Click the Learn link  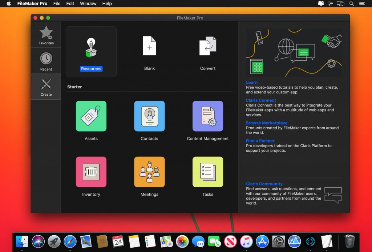point(252,82)
